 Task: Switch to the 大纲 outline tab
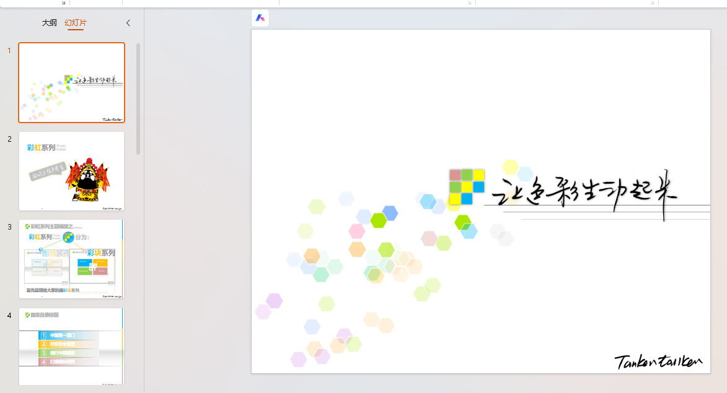[49, 23]
